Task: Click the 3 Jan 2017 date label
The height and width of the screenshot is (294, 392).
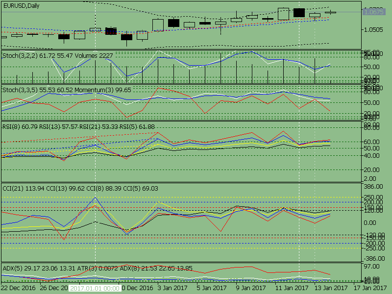Action: pyautogui.click(x=172, y=288)
